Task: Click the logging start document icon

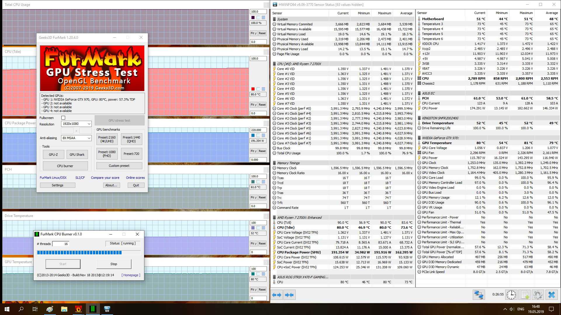Action: coord(525,295)
